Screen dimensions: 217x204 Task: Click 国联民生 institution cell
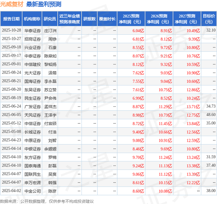coord(33,174)
